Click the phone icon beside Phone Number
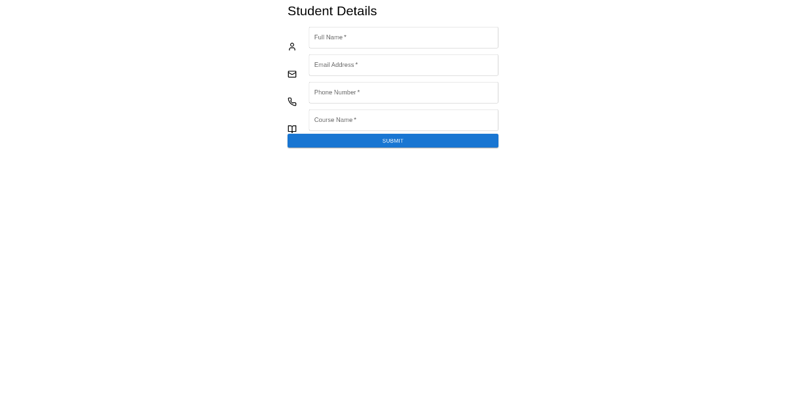This screenshot has height=413, width=786. (292, 102)
